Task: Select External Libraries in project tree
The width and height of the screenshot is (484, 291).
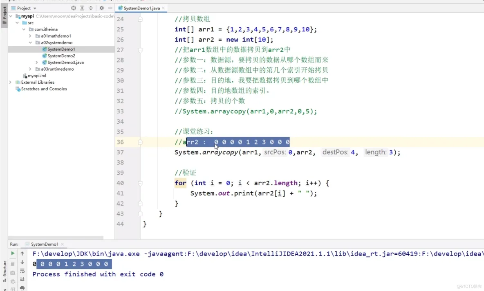Action: pyautogui.click(x=38, y=82)
